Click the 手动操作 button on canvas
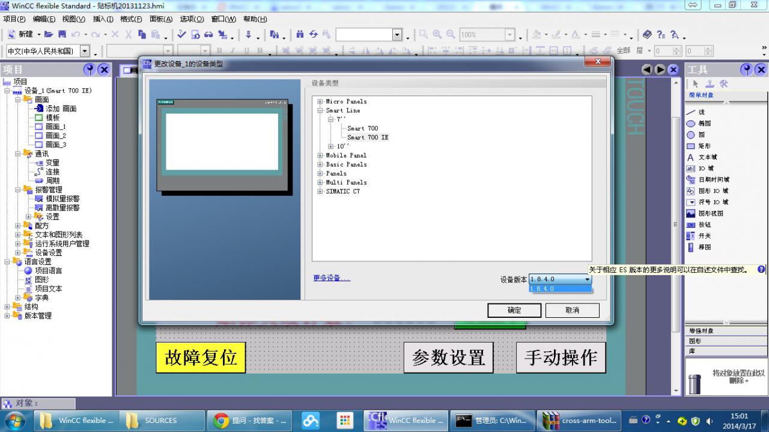This screenshot has width=769, height=432. (561, 357)
